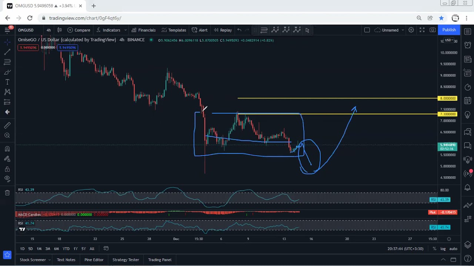Select the YTD date range
474x266 pixels.
pyautogui.click(x=66, y=249)
